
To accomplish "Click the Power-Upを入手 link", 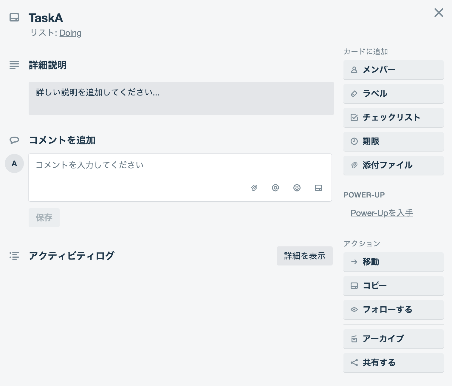I will 382,213.
